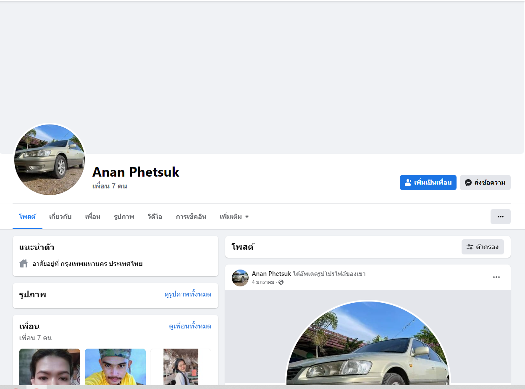The height and width of the screenshot is (389, 525).
Task: Open the เพื่อน tab in profile navigation
Action: [x=92, y=217]
